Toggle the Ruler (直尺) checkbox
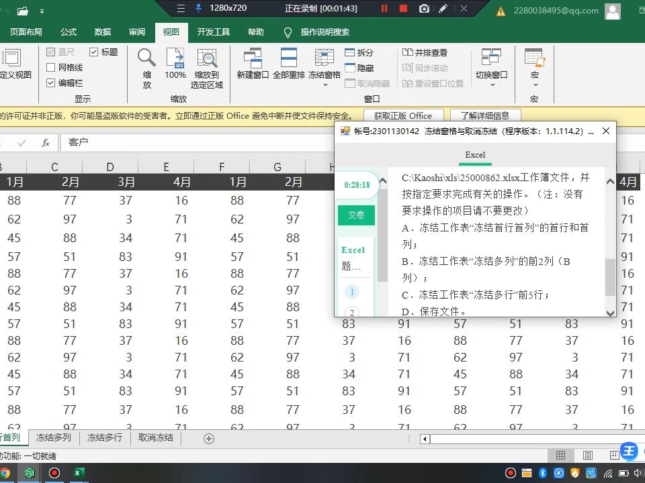This screenshot has height=483, width=645. click(50, 52)
